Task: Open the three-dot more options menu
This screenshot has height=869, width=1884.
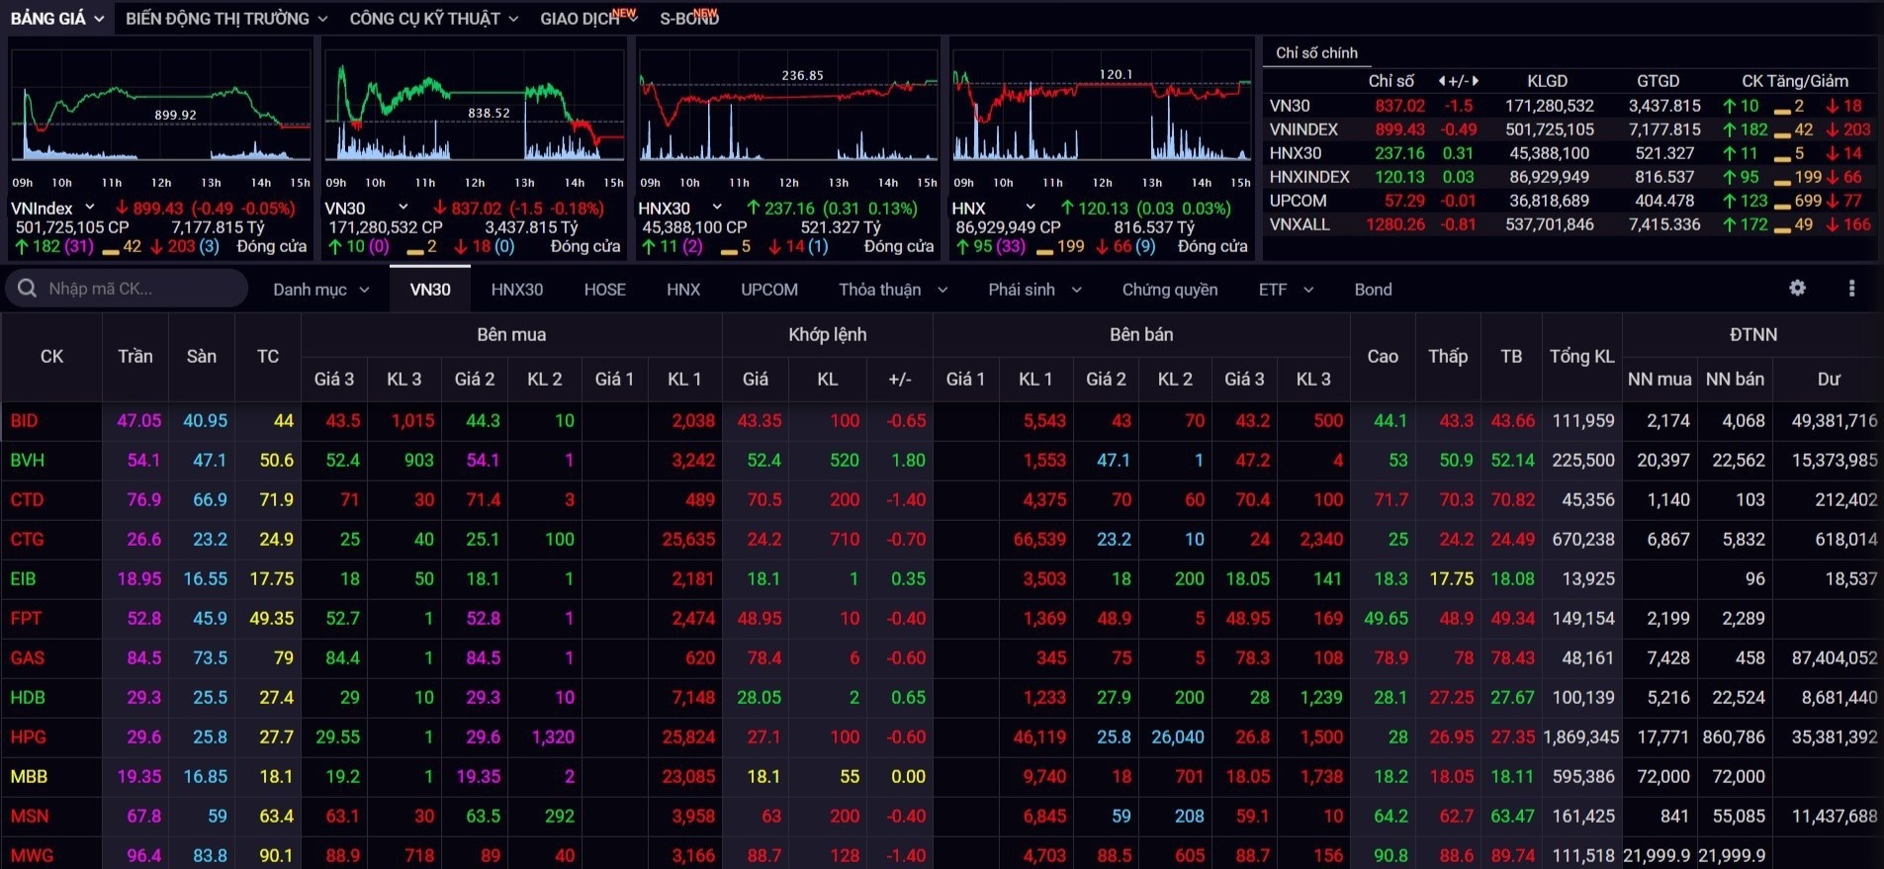Action: pyautogui.click(x=1851, y=288)
